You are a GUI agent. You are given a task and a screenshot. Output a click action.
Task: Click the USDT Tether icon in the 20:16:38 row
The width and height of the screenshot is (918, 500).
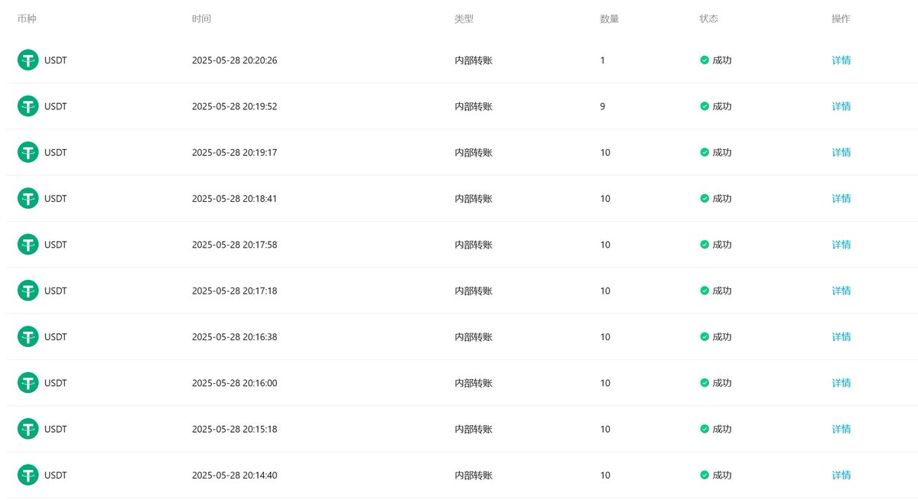point(28,336)
